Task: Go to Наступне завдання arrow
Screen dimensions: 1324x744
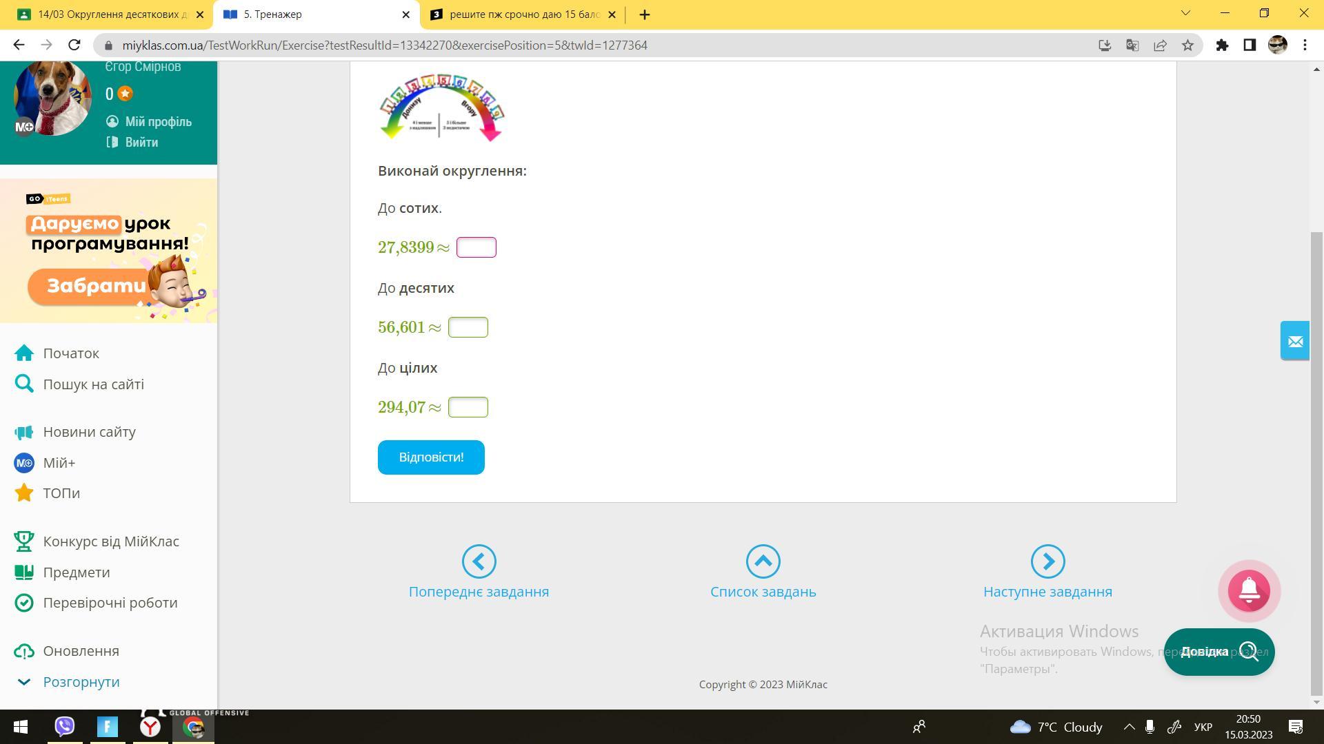Action: tap(1047, 561)
